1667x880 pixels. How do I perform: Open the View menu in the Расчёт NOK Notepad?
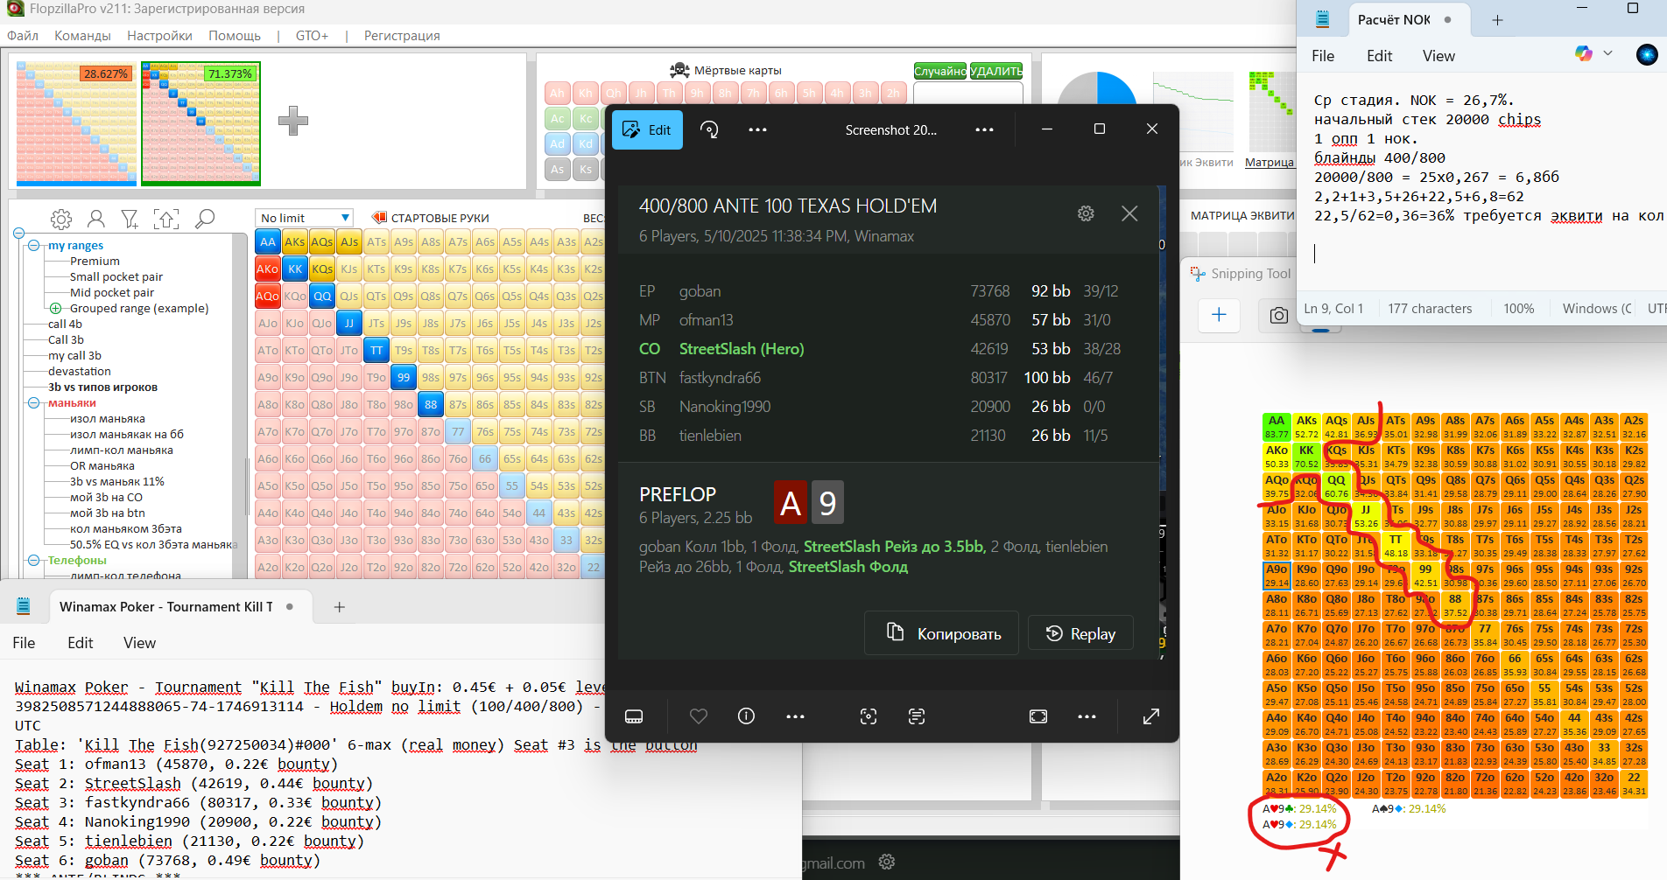1438,56
